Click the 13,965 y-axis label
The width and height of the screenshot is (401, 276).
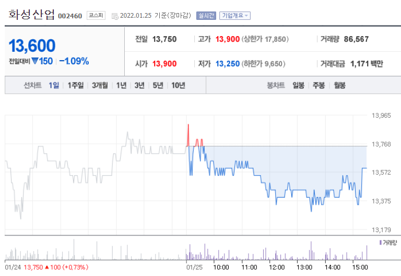coord(381,116)
